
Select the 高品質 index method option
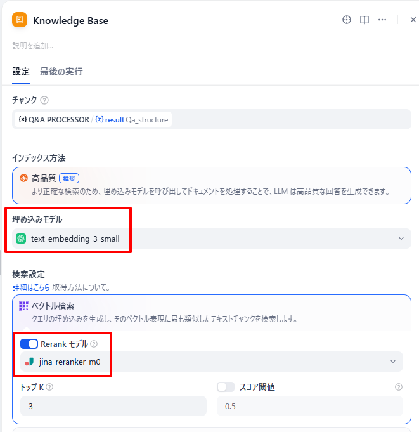click(212, 185)
